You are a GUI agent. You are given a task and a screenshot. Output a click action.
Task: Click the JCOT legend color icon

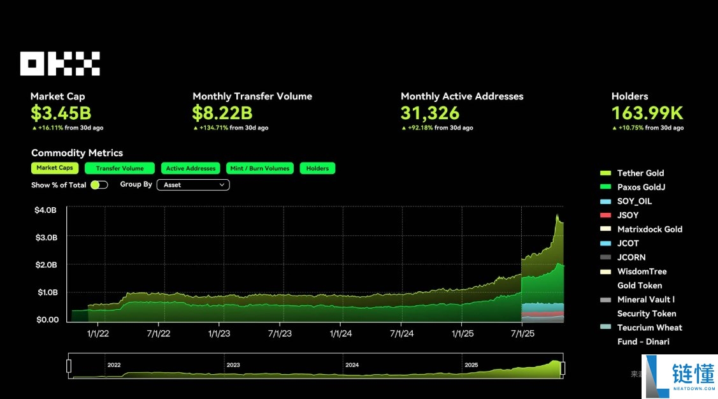pos(605,243)
